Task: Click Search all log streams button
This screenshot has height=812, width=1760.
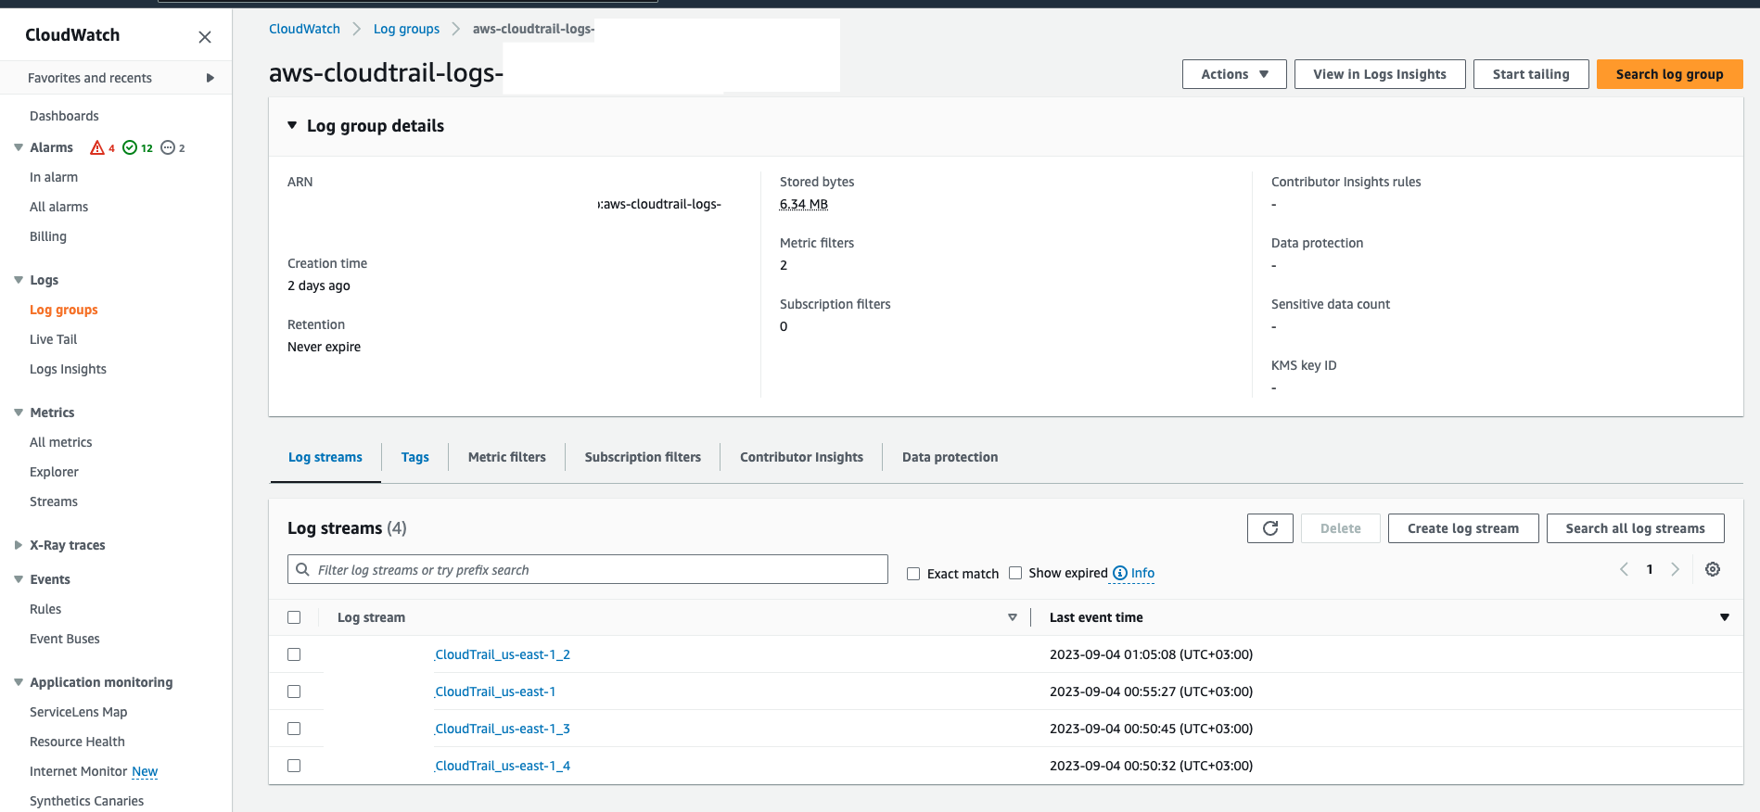Action: click(1635, 528)
